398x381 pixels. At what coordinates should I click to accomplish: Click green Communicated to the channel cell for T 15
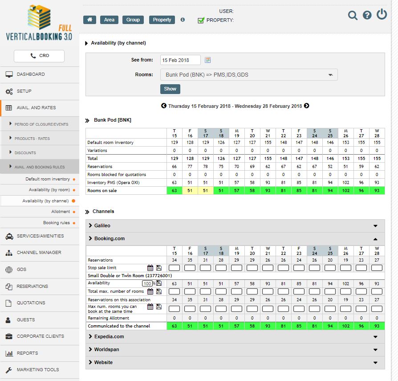(174, 326)
